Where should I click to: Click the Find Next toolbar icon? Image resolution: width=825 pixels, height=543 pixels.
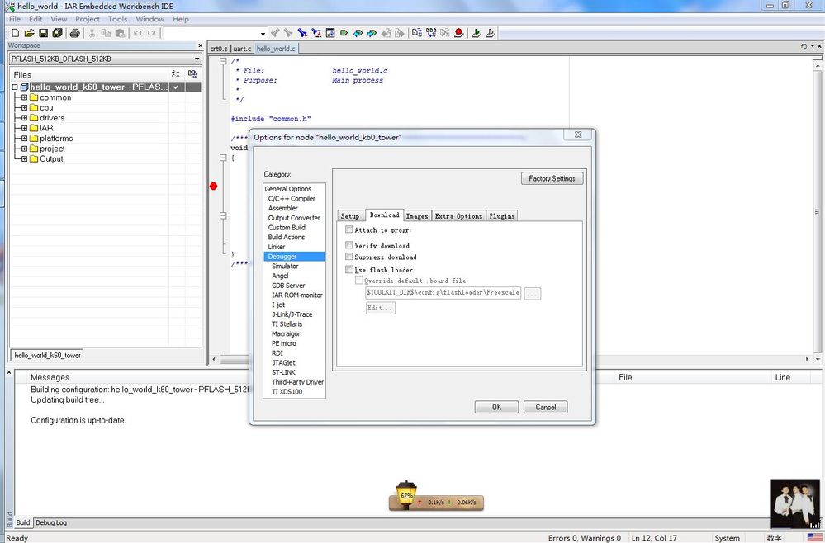pyautogui.click(x=288, y=33)
